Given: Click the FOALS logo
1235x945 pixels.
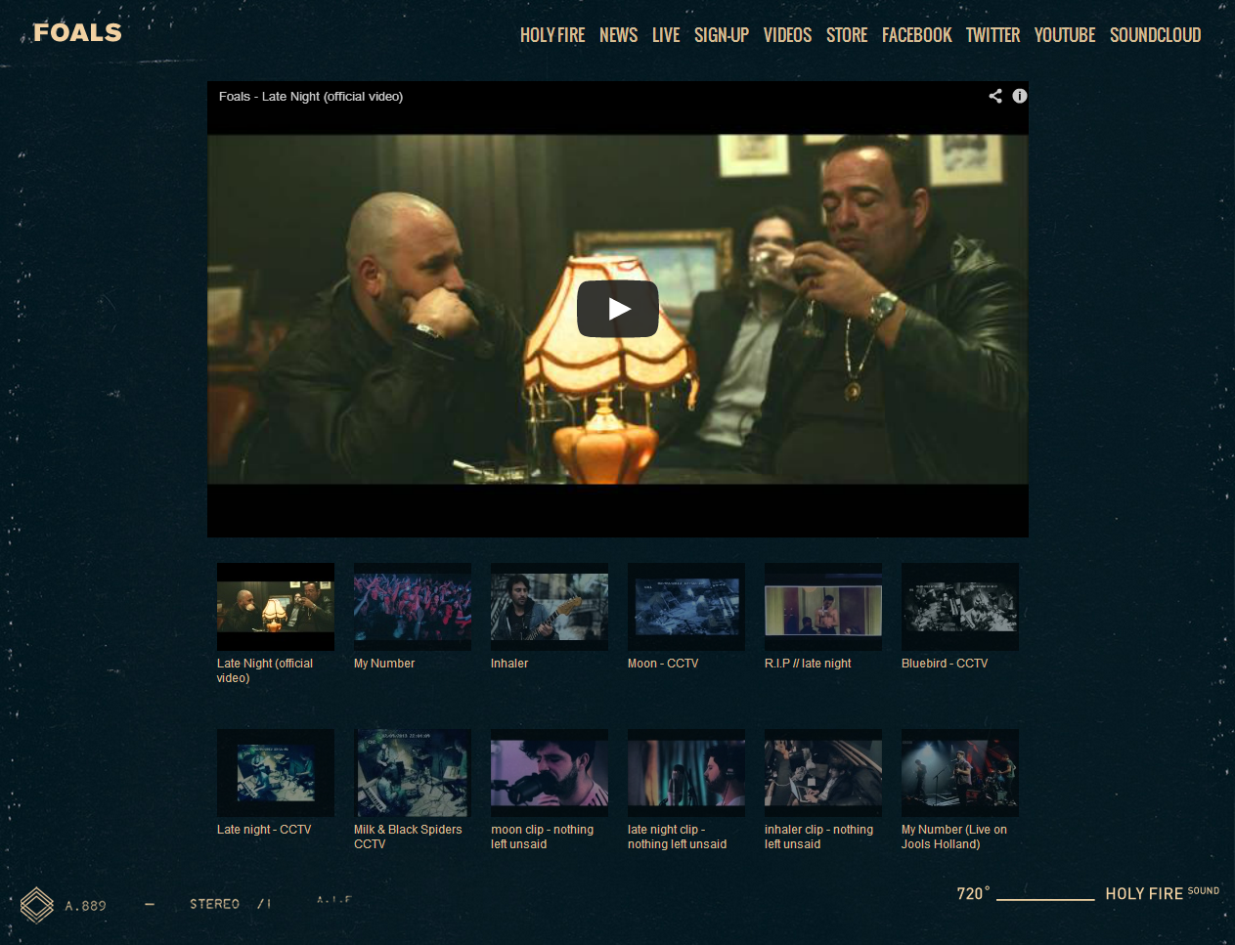Looking at the screenshot, I should point(77,32).
